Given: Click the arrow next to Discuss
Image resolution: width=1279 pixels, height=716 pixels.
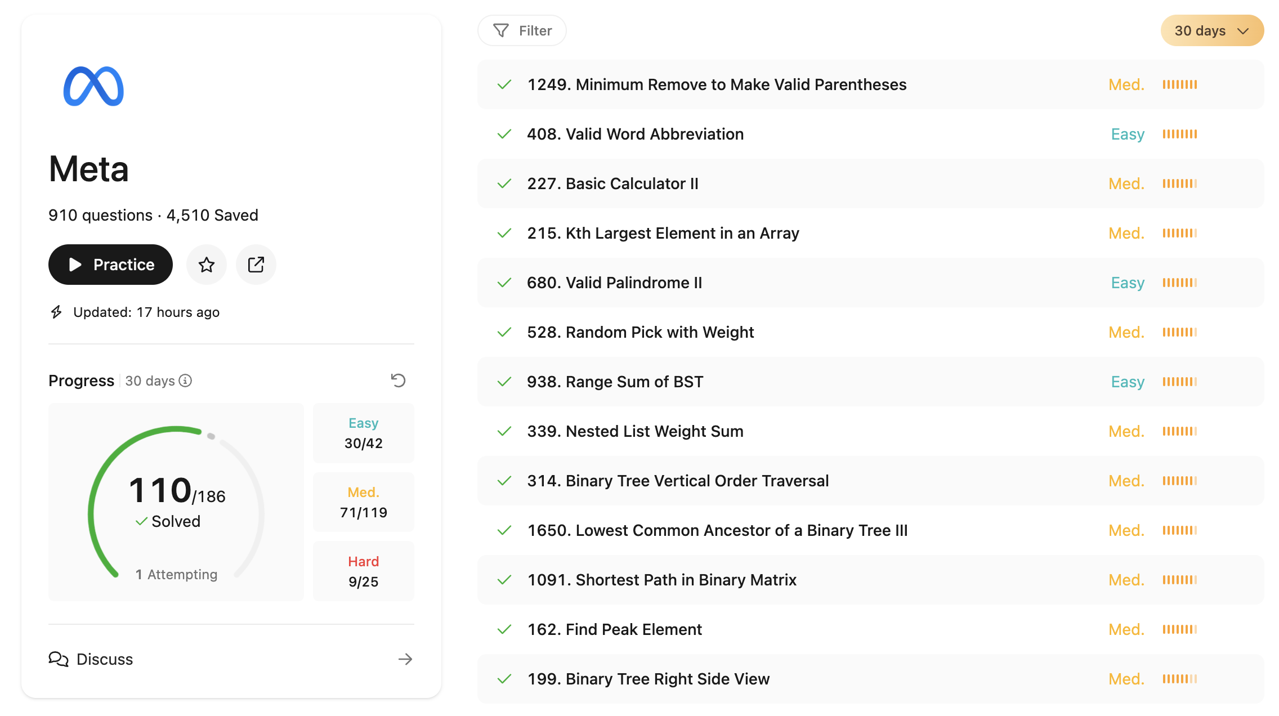Looking at the screenshot, I should (405, 659).
